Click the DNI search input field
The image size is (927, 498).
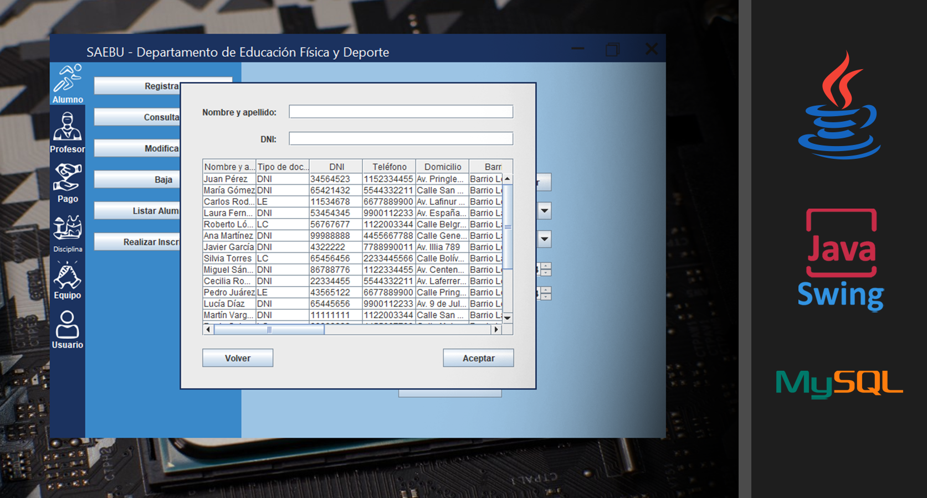[401, 138]
